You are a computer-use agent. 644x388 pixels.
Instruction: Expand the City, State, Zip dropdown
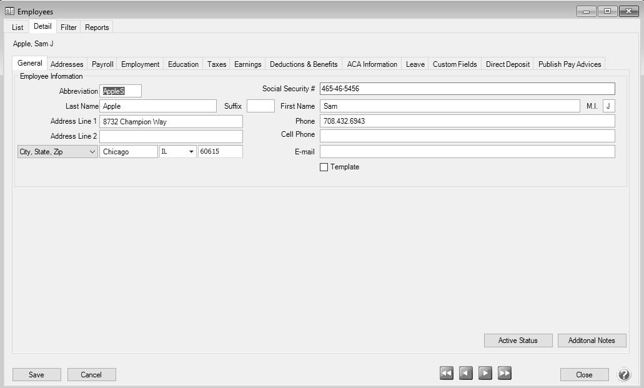[x=57, y=152]
